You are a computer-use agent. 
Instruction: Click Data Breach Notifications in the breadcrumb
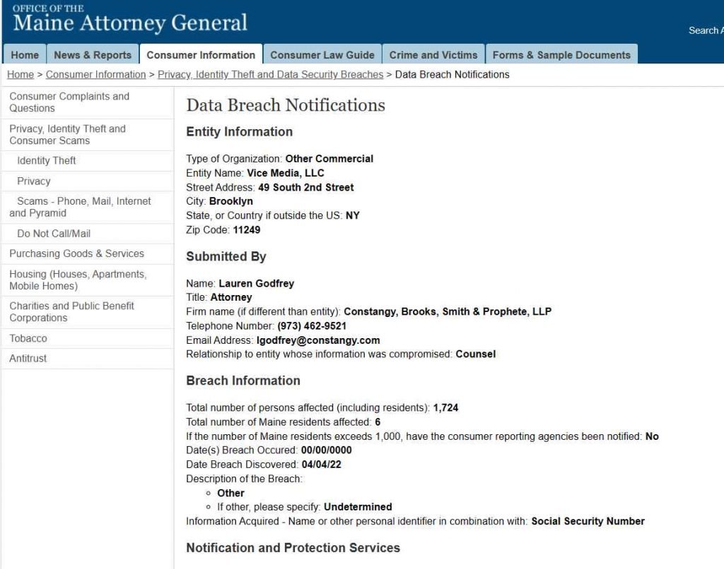(x=452, y=75)
